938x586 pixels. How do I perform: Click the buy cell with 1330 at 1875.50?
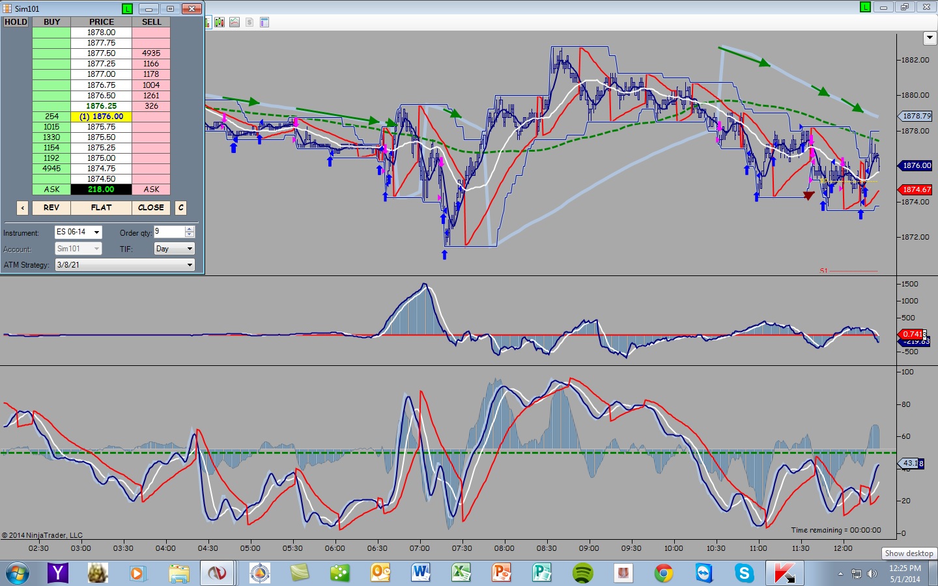coord(51,137)
